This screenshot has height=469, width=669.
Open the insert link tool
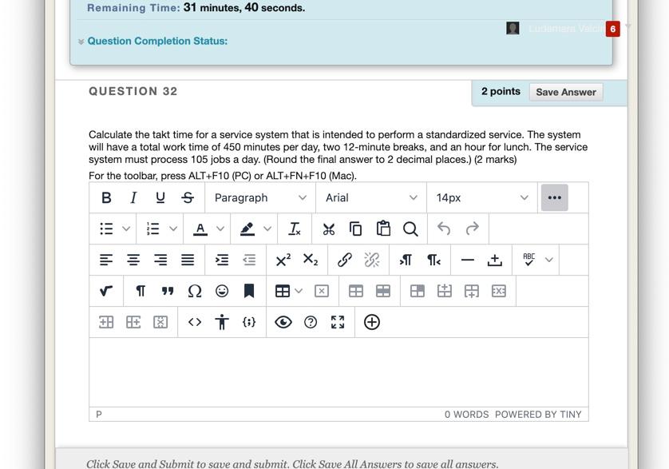(x=344, y=260)
